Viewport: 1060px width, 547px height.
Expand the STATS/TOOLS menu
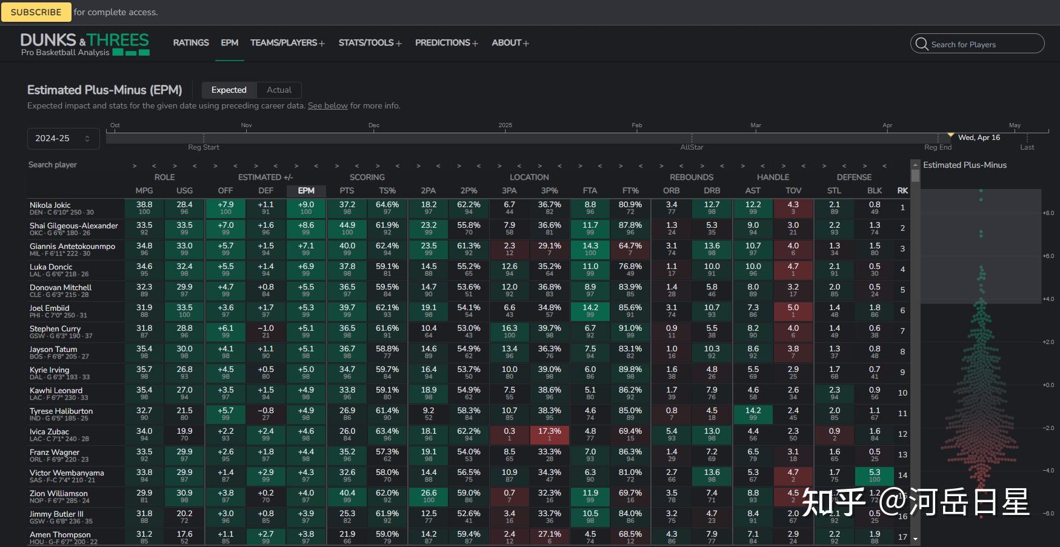[x=370, y=43]
